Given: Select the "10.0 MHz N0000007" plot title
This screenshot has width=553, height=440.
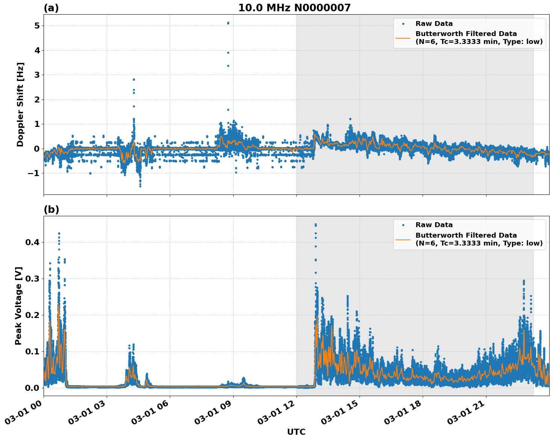Looking at the screenshot, I should (x=294, y=8).
